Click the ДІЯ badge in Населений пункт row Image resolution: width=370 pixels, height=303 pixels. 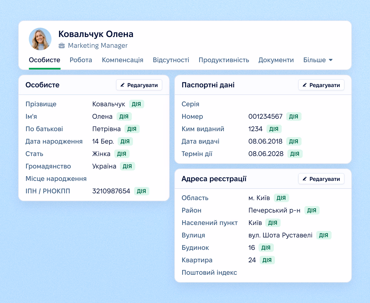pos(273,223)
